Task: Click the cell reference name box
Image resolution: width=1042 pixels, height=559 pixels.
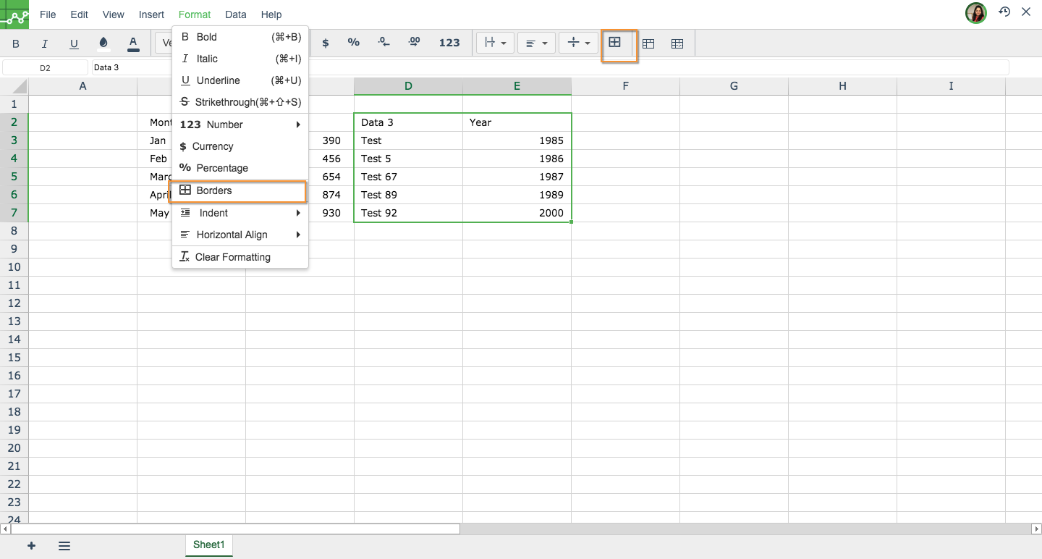Action: pyautogui.click(x=45, y=67)
